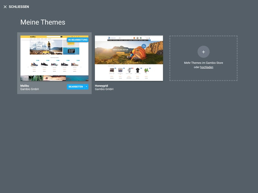
Task: Click the Malibu theme name
Action: [x=25, y=86]
